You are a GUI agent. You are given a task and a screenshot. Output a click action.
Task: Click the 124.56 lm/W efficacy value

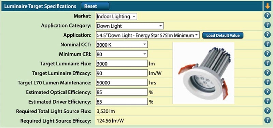point(110,121)
